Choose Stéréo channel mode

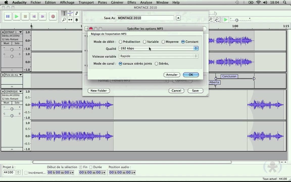[x=156, y=64]
